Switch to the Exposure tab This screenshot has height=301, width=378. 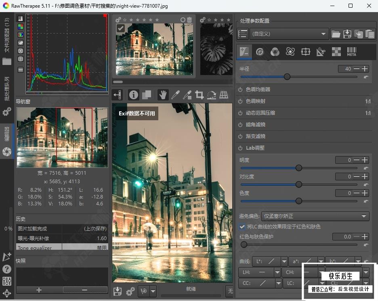click(x=244, y=52)
